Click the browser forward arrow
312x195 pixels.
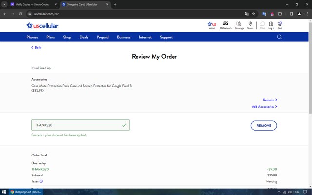click(x=13, y=14)
